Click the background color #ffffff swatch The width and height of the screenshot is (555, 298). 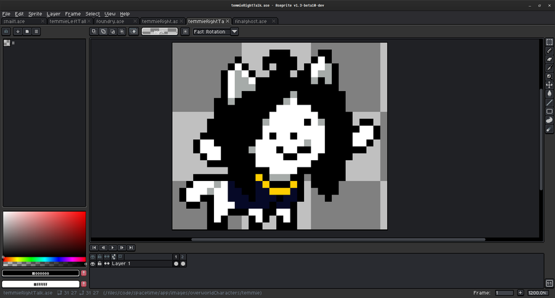[41, 284]
